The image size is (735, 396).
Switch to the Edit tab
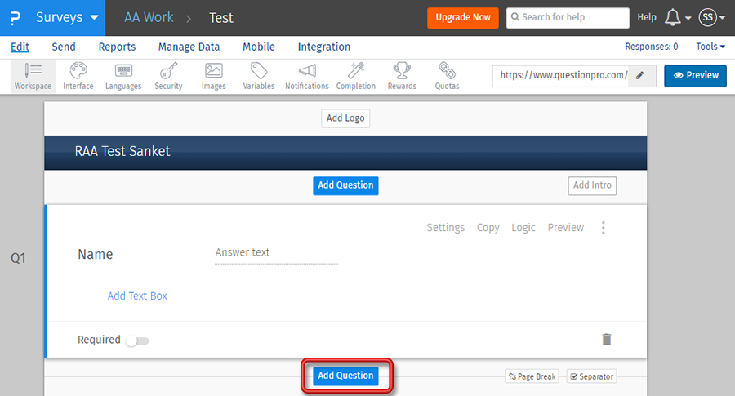[20, 47]
